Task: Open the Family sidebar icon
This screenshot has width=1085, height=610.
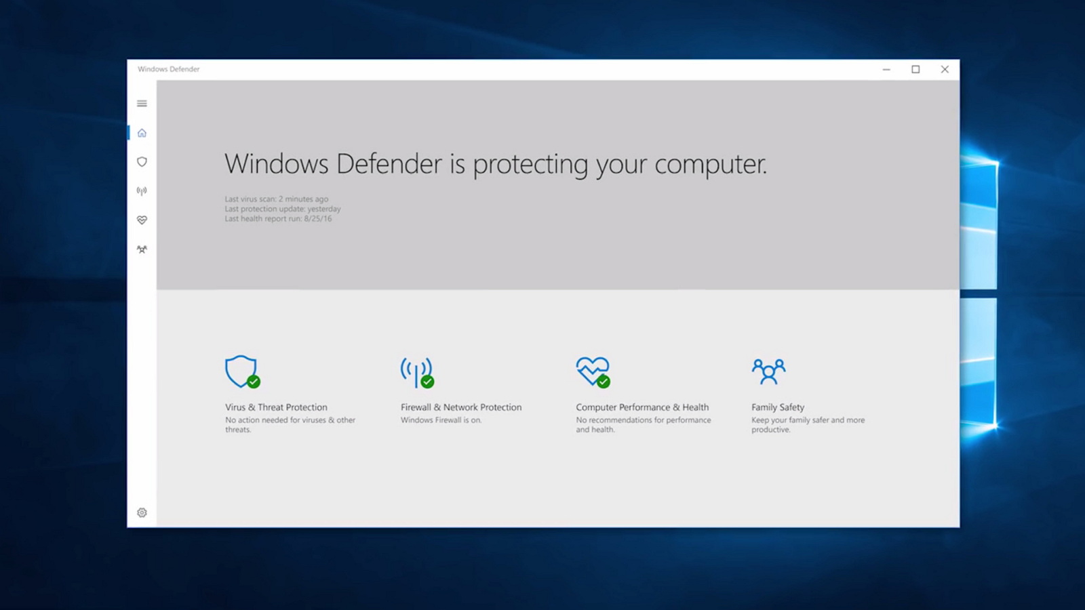Action: (142, 249)
